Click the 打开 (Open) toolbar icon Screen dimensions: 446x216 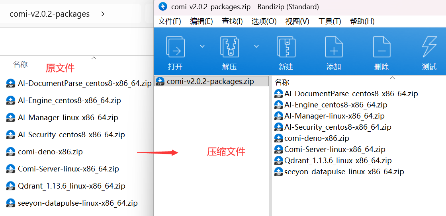pyautogui.click(x=175, y=47)
